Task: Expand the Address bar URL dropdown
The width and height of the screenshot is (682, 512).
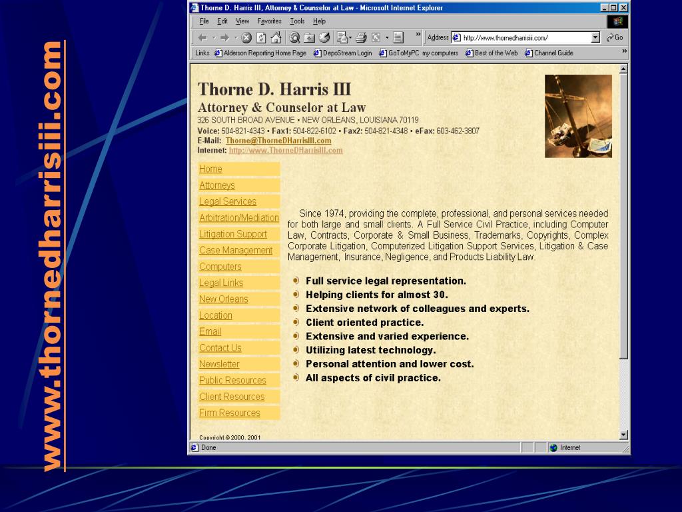Action: click(x=595, y=38)
